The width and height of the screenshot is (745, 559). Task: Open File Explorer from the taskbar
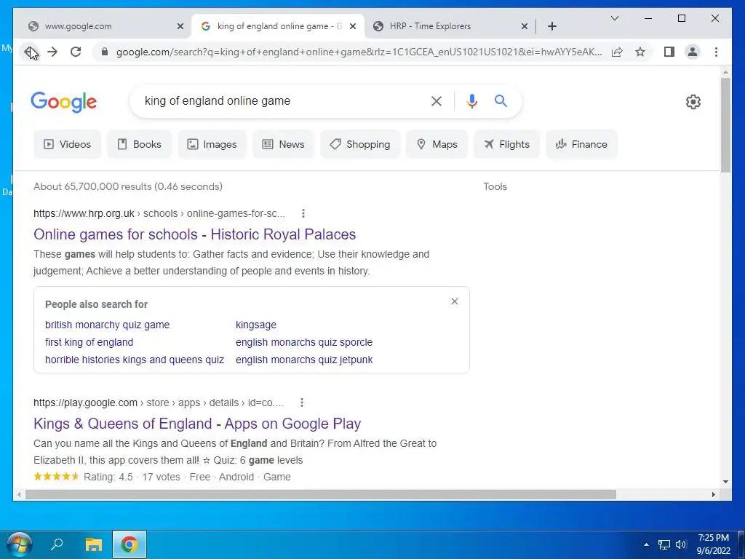tap(94, 544)
